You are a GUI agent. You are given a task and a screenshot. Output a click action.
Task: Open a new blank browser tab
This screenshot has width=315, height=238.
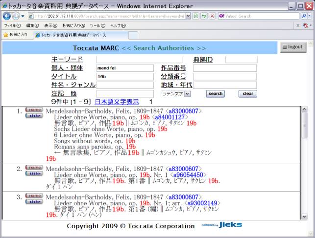133,36
